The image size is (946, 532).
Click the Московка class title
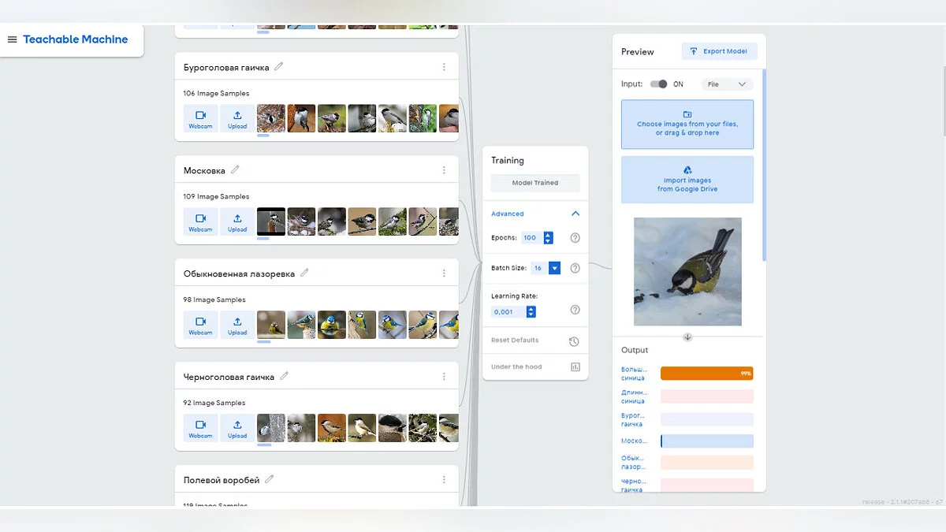click(x=204, y=170)
